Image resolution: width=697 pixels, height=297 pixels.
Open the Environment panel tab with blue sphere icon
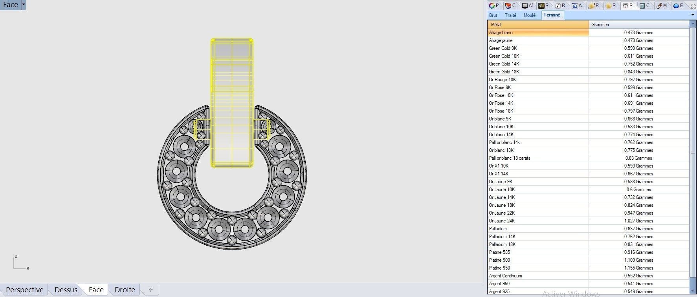tap(679, 5)
